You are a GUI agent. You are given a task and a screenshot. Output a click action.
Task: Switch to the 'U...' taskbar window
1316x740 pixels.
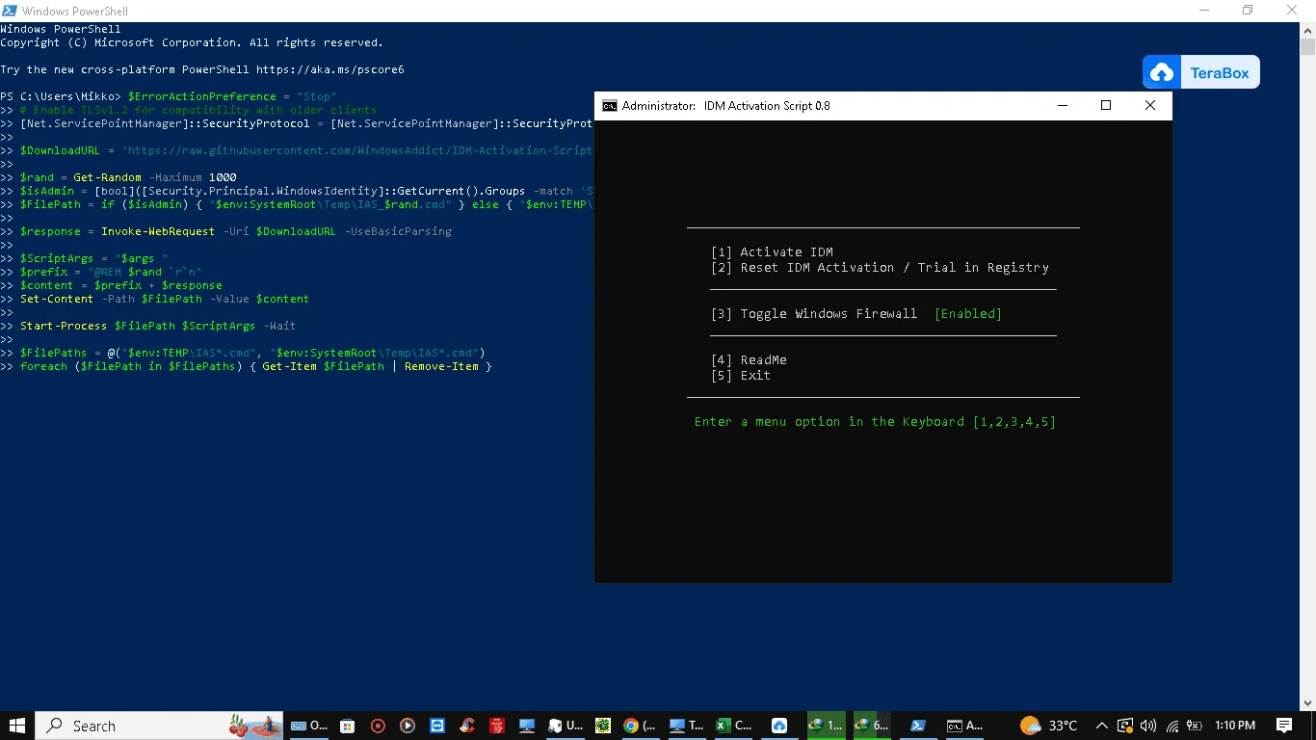tap(566, 726)
